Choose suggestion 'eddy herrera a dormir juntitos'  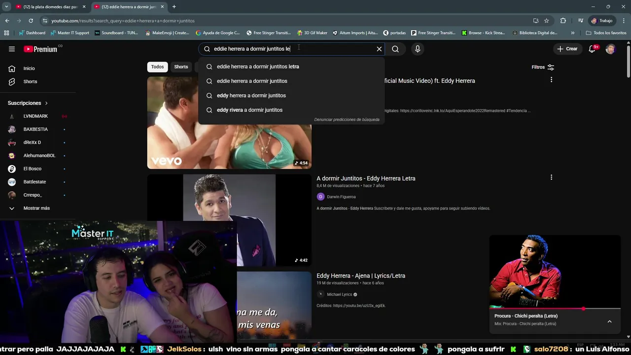click(291, 96)
